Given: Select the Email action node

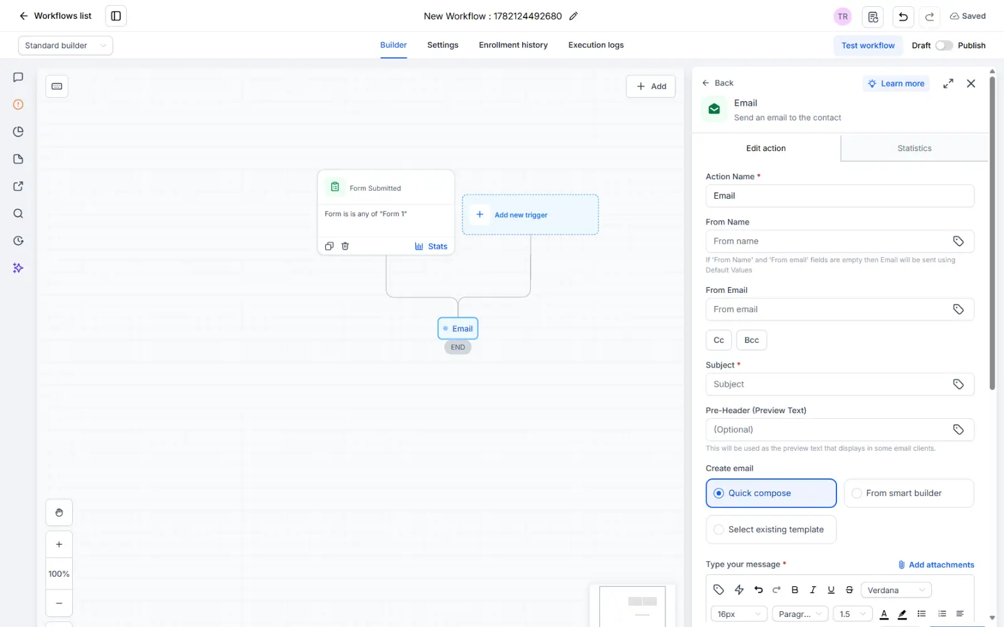Looking at the screenshot, I should pyautogui.click(x=458, y=329).
